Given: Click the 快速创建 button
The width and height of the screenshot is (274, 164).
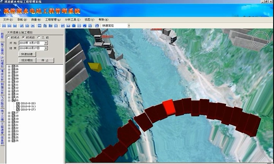Looking at the screenshot, I should (x=27, y=54).
